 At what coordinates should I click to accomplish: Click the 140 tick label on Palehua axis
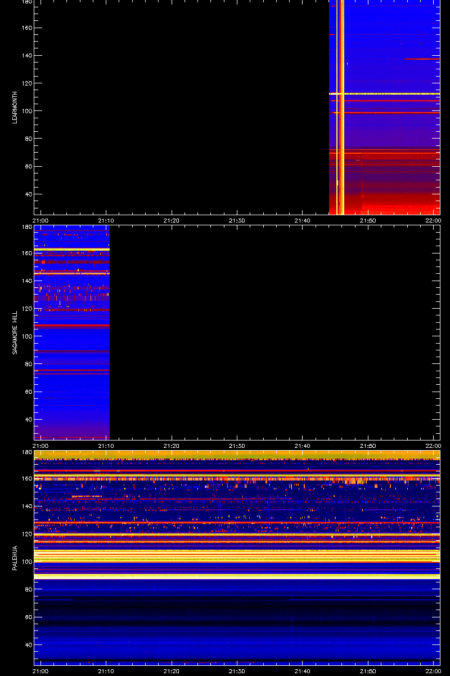point(26,506)
